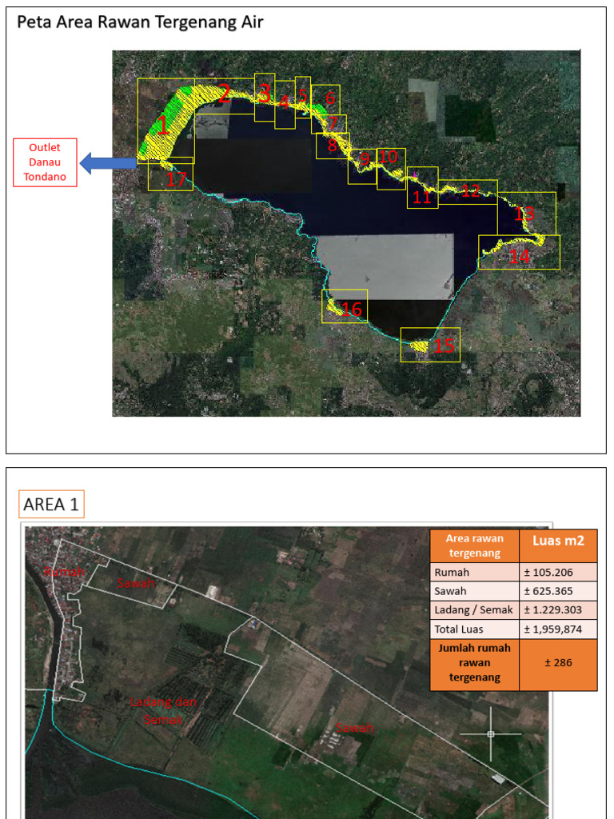
Task: Select the "Area rawan tergenang" table header
Action: (x=475, y=546)
